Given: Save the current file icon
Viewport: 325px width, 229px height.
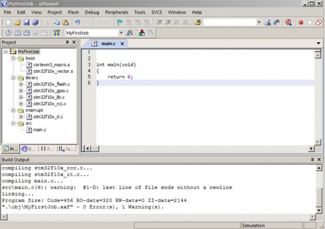Looking at the screenshot, I should (26, 22).
